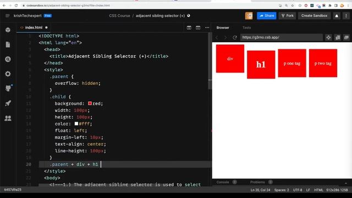Reload the Chrome page
This screenshot has width=352, height=198.
[16, 5]
